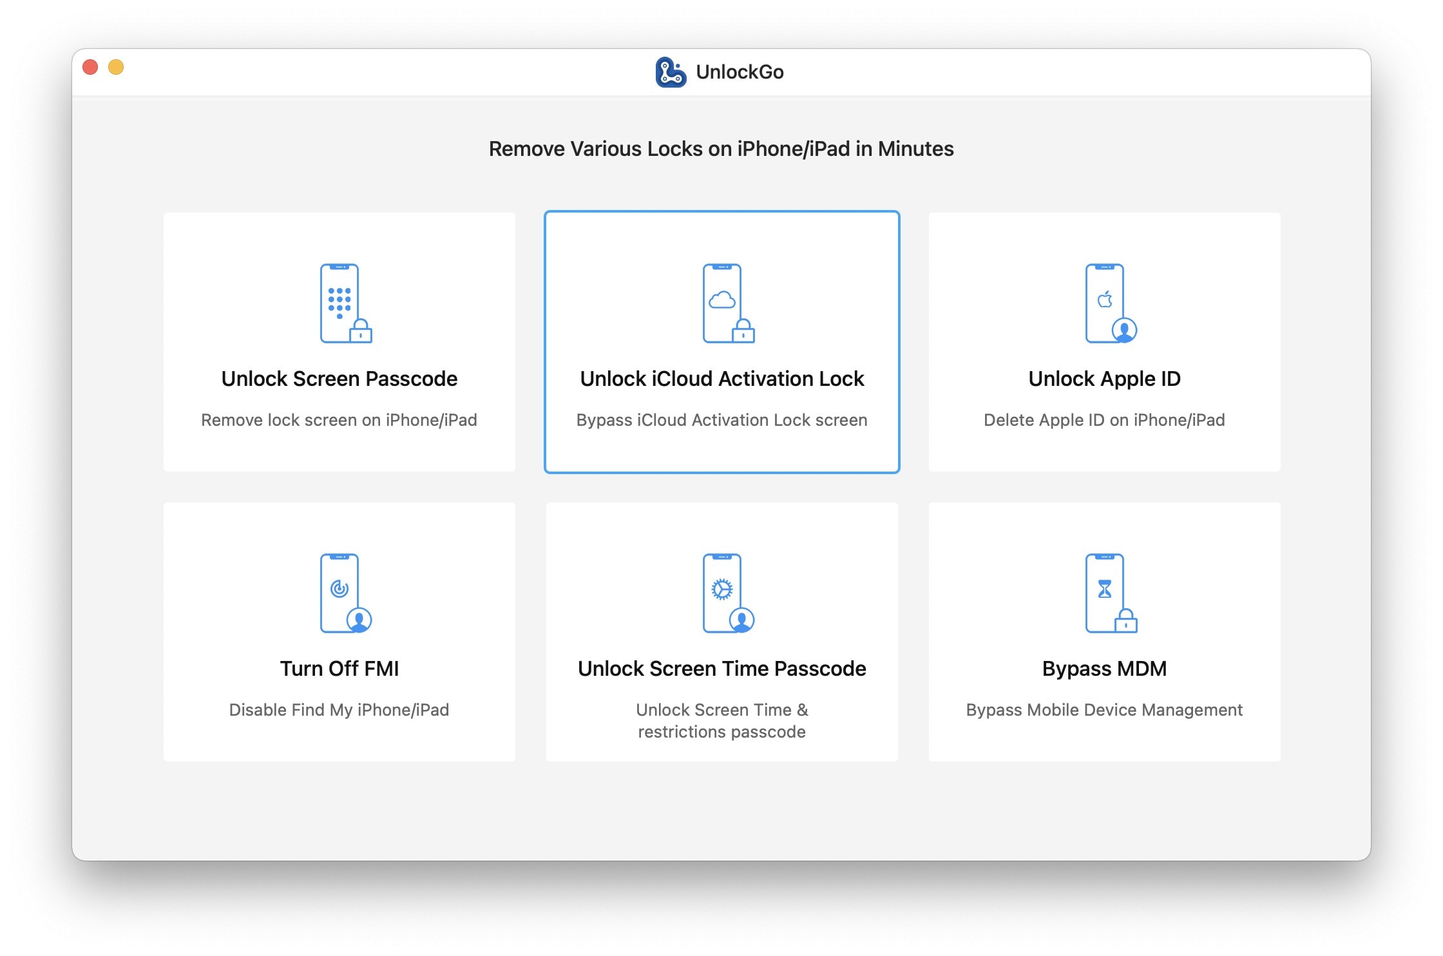Image resolution: width=1443 pixels, height=956 pixels.
Task: Click the Apple logo phone icon
Action: 1110,303
